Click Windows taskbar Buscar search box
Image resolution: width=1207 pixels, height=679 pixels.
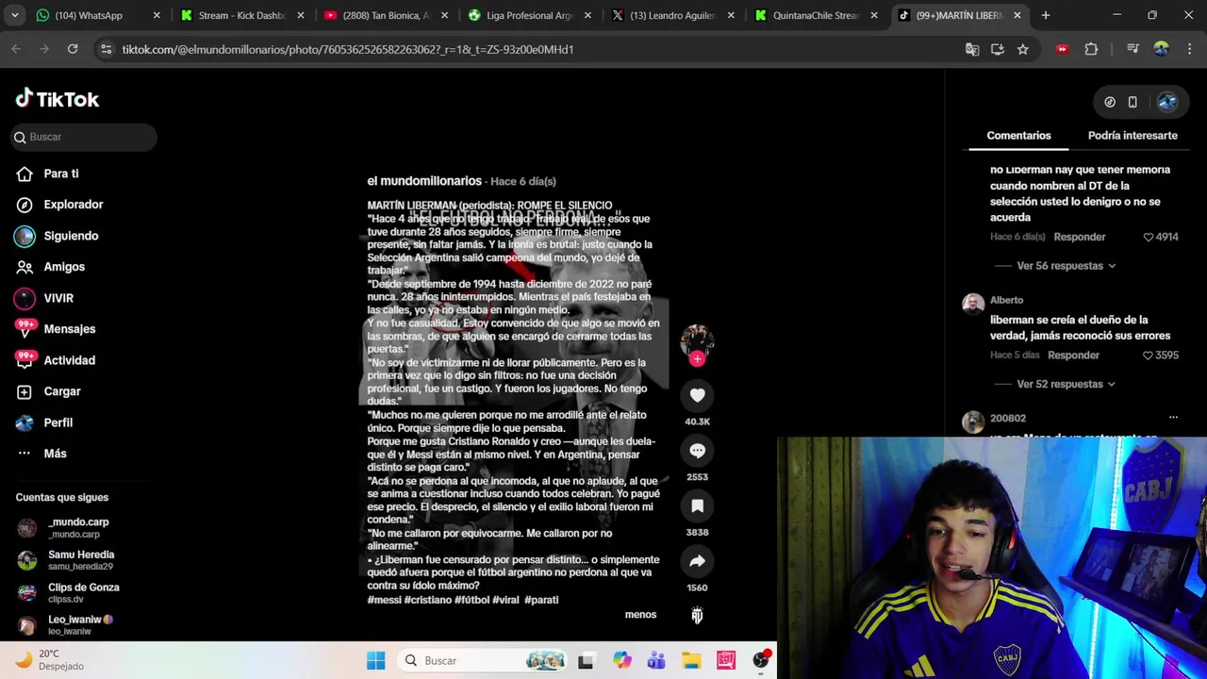(484, 660)
